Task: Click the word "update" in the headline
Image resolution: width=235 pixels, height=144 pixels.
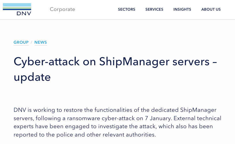Action: click(32, 77)
